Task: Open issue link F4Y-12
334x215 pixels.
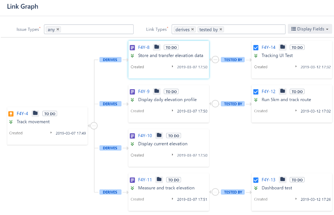Action: click(268, 91)
